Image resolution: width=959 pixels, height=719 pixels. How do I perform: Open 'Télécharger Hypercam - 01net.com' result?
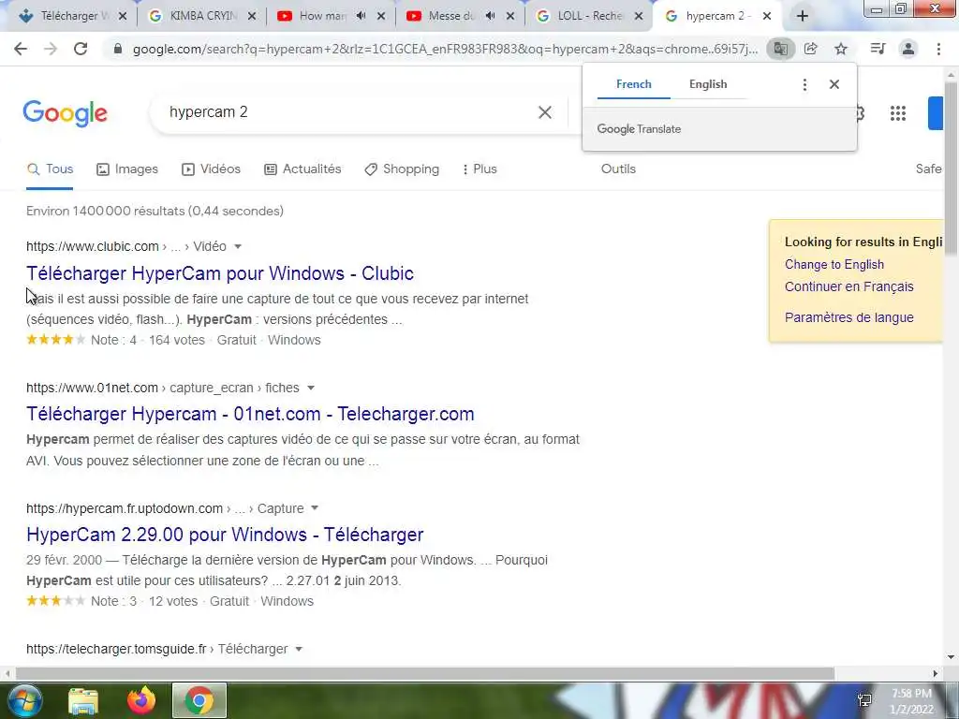point(250,414)
